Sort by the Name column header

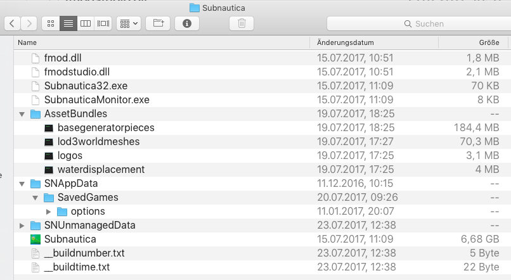coord(162,42)
